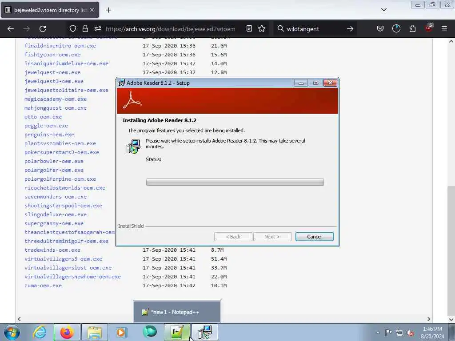Click the green sphere taskbar icon
The width and height of the screenshot is (455, 341).
(x=150, y=332)
